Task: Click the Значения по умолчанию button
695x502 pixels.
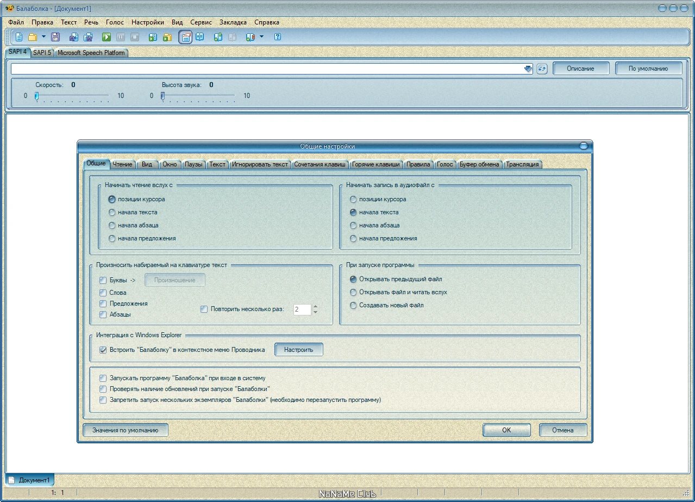Action: coord(125,430)
